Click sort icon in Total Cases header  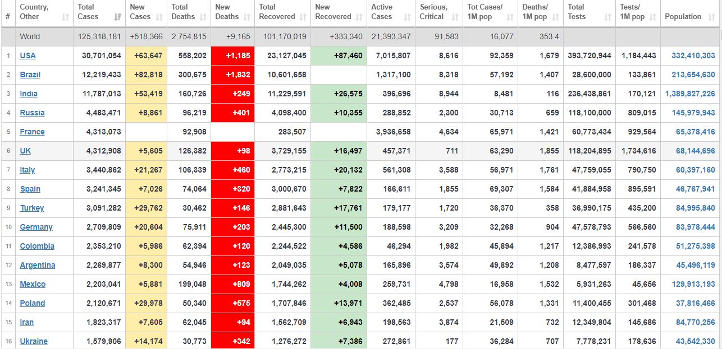coord(117,17)
